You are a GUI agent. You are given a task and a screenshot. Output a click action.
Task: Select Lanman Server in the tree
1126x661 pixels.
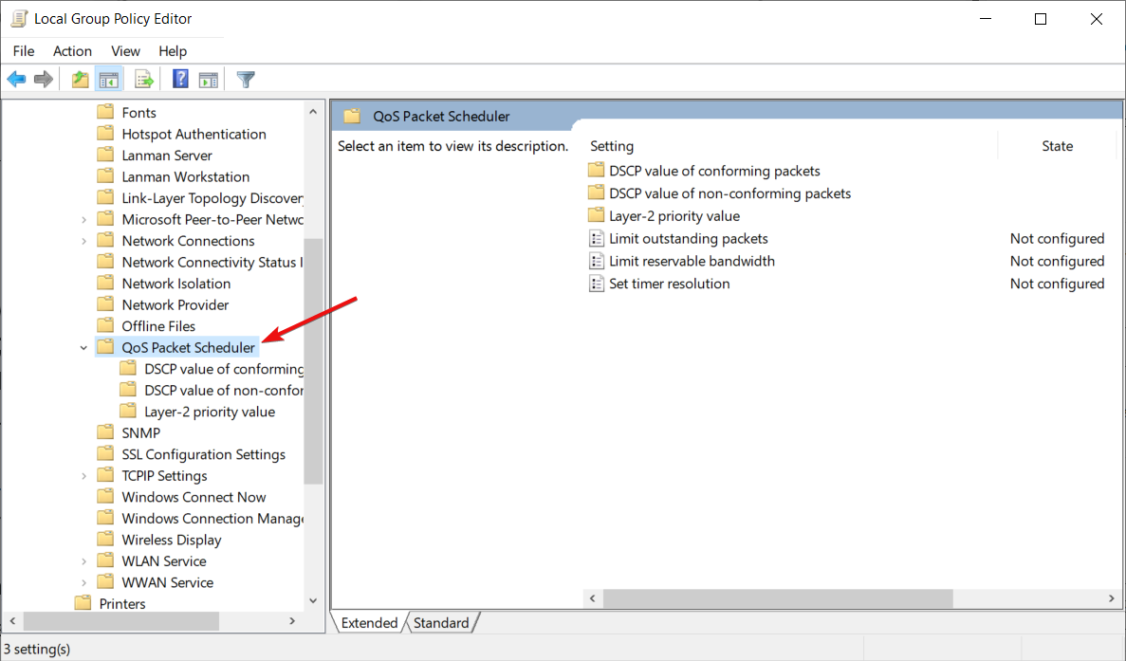(x=167, y=156)
